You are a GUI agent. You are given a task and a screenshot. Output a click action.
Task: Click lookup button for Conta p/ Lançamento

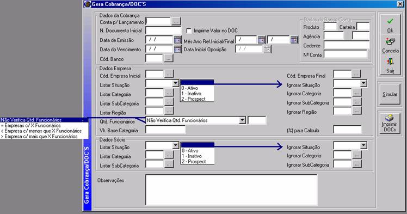pos(176,22)
